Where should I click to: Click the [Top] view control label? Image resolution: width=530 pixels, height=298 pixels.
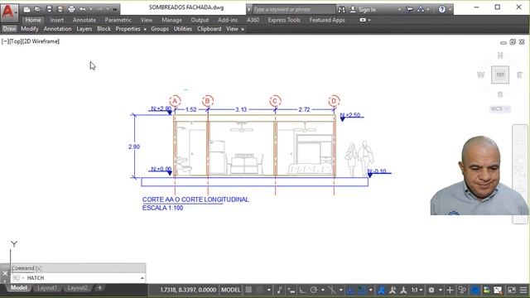click(x=16, y=41)
